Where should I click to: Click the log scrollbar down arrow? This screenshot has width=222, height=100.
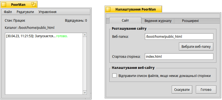(x=85, y=92)
